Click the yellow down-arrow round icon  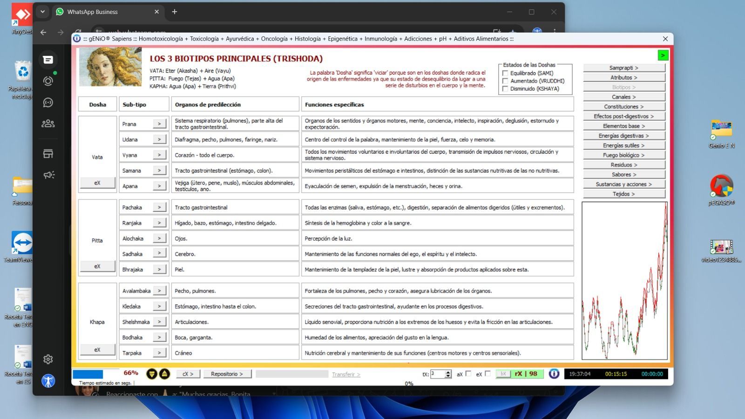(152, 374)
